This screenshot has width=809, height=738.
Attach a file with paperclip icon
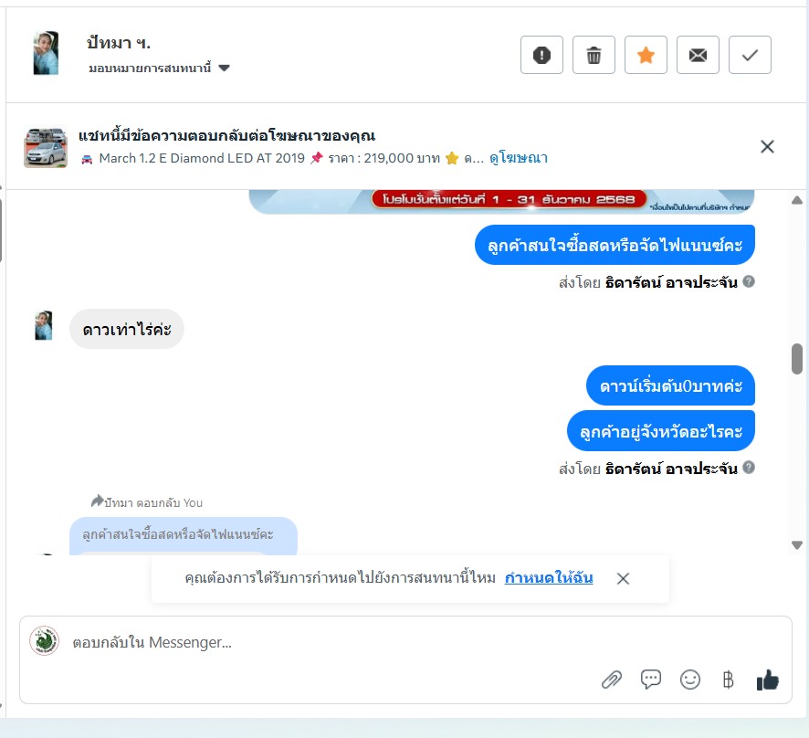tap(612, 680)
